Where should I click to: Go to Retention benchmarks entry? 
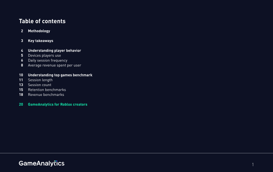[x=47, y=90]
